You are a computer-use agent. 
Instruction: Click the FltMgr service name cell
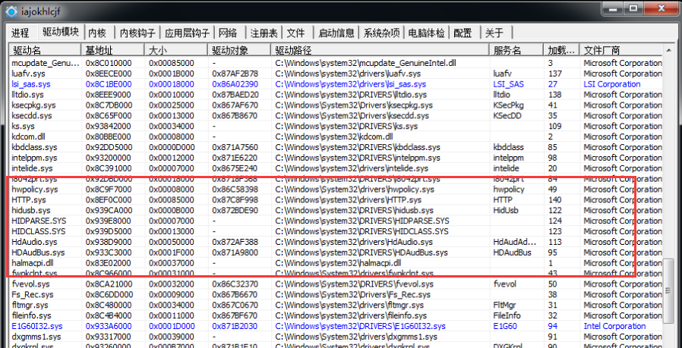(x=504, y=305)
